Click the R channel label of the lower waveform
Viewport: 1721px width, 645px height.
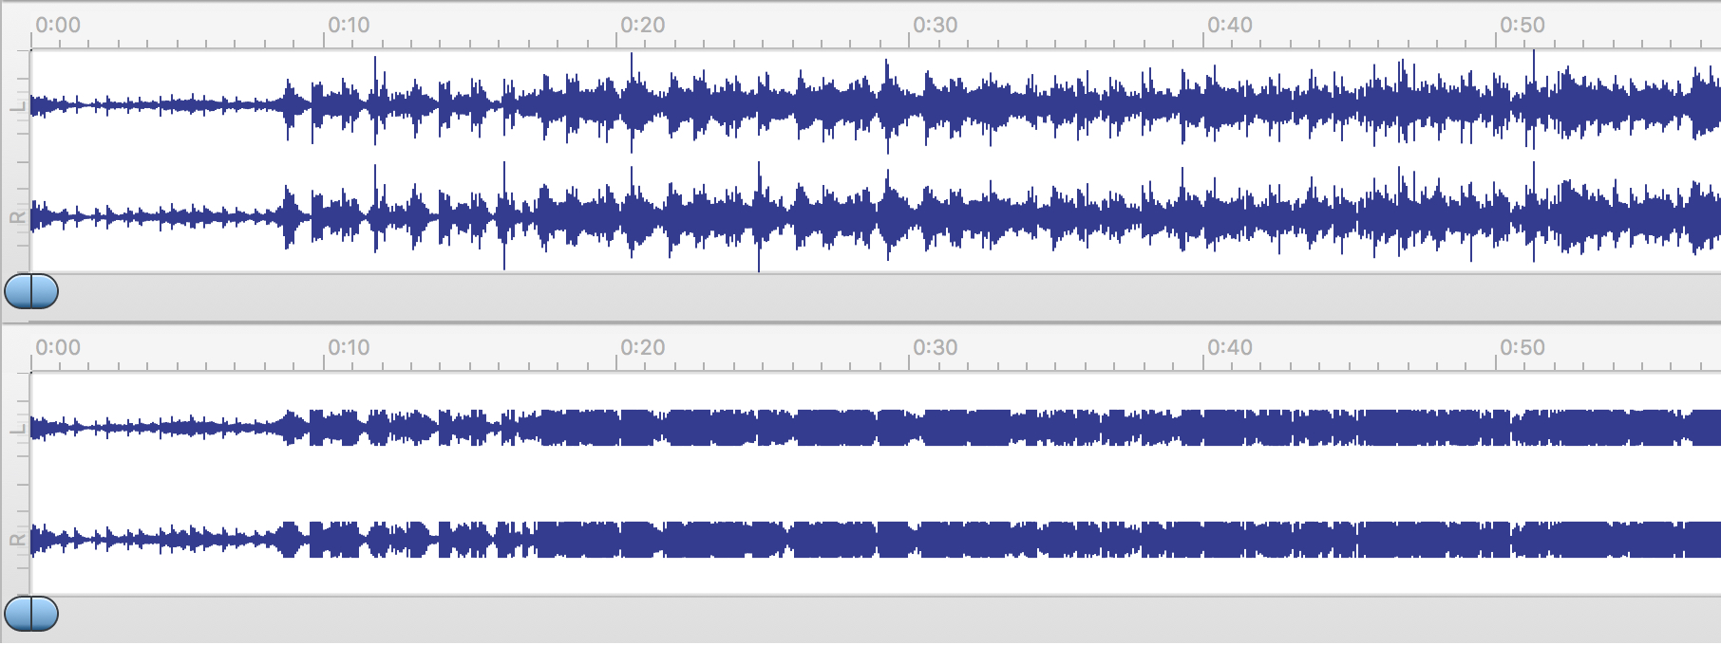click(15, 540)
